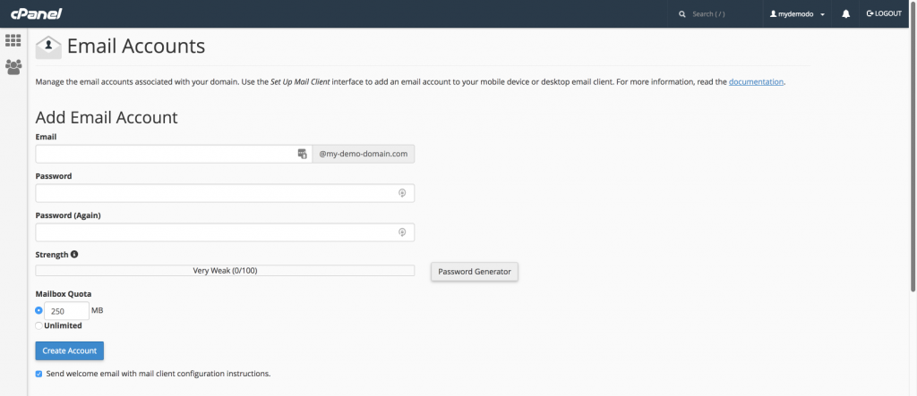Image resolution: width=917 pixels, height=396 pixels.
Task: Click the notifications bell icon
Action: click(x=846, y=14)
